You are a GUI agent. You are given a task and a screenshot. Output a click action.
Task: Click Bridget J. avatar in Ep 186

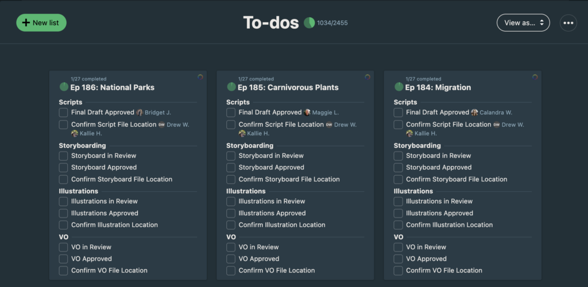pyautogui.click(x=139, y=113)
